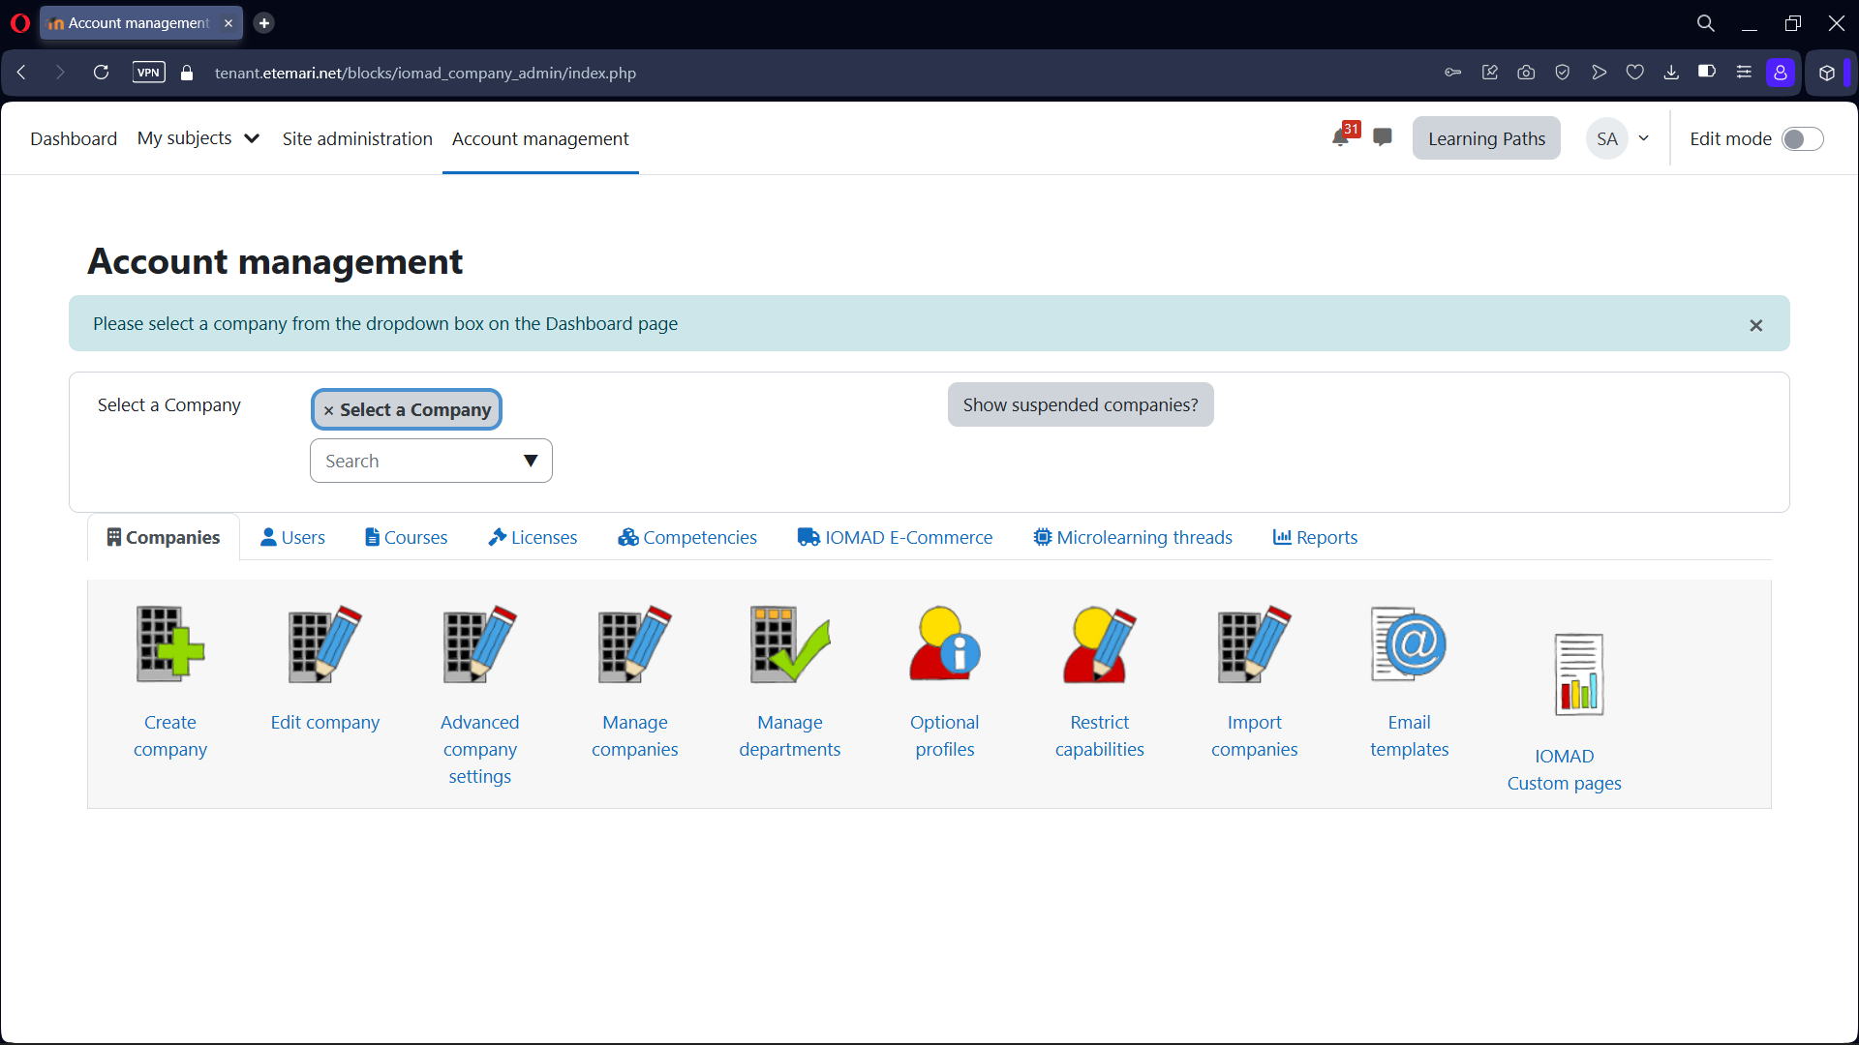This screenshot has height=1045, width=1859.
Task: Click the browser address bar URL
Action: (x=425, y=73)
